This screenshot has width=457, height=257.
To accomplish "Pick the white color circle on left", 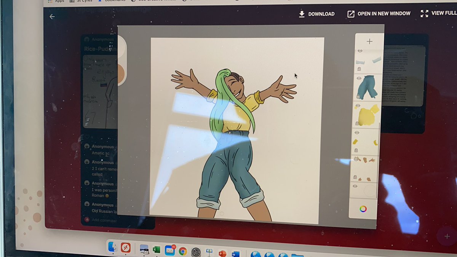I will click(x=121, y=47).
